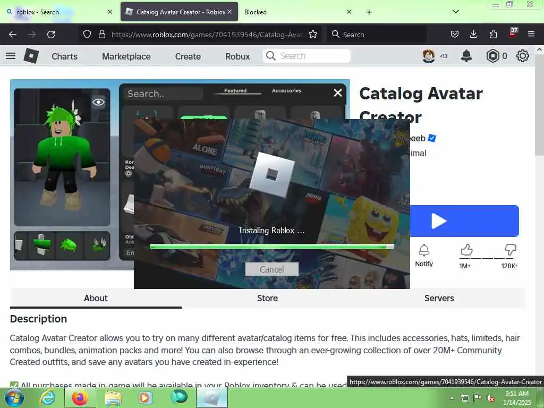Go back with the browser back arrow
Screen dimensions: 544x408
click(13, 35)
